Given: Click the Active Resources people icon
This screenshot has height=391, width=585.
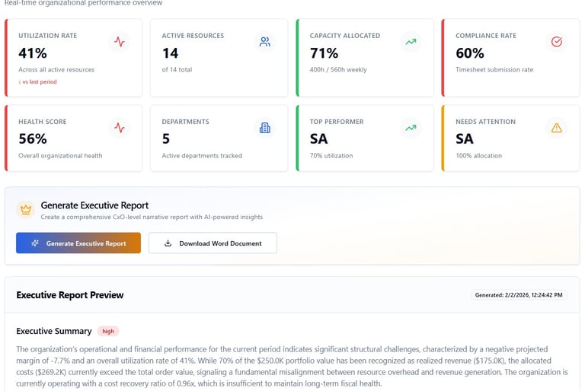Looking at the screenshot, I should click(x=264, y=42).
